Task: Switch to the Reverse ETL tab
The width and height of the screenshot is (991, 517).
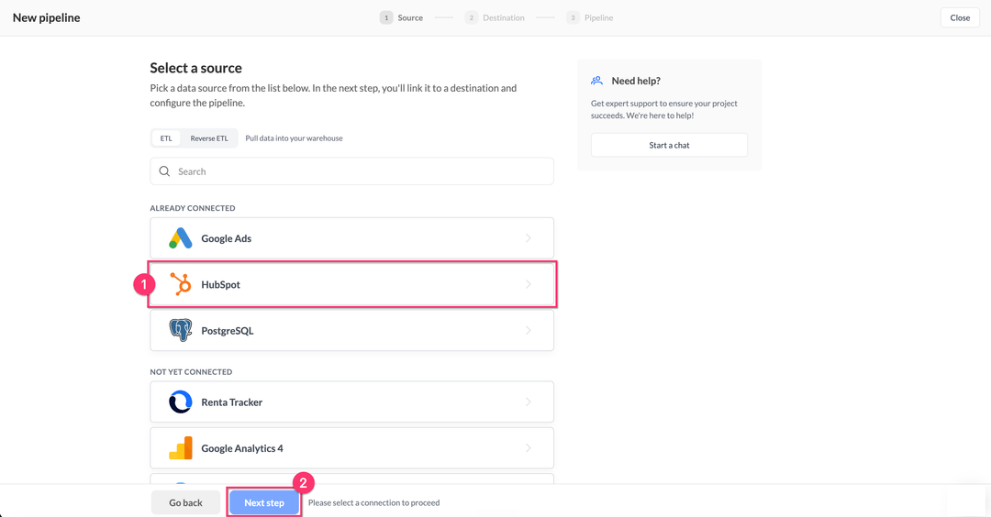Action: point(209,138)
